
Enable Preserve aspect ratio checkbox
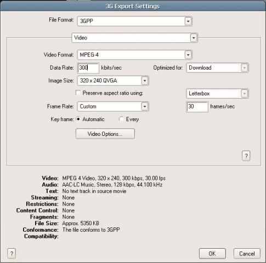point(78,93)
